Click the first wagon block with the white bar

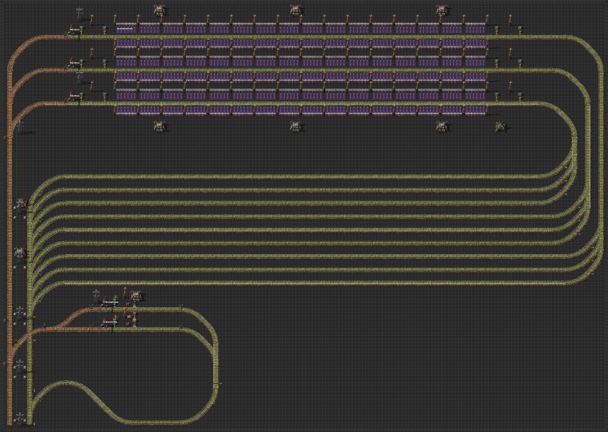[x=126, y=29]
